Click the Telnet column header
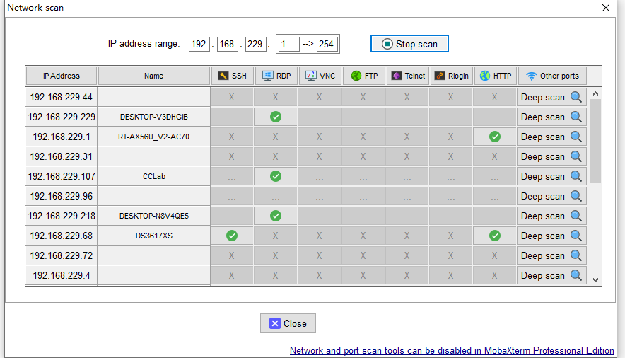This screenshot has height=358, width=625. coord(407,76)
